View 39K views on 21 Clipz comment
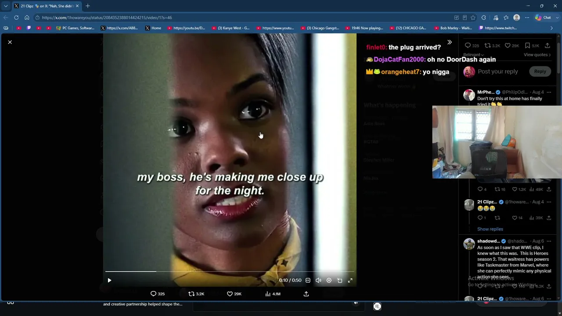The height and width of the screenshot is (316, 562). [537, 218]
